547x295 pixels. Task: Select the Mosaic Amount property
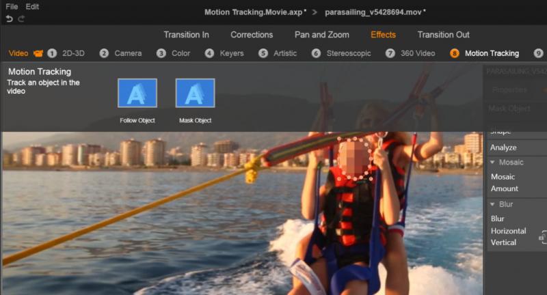click(x=505, y=183)
